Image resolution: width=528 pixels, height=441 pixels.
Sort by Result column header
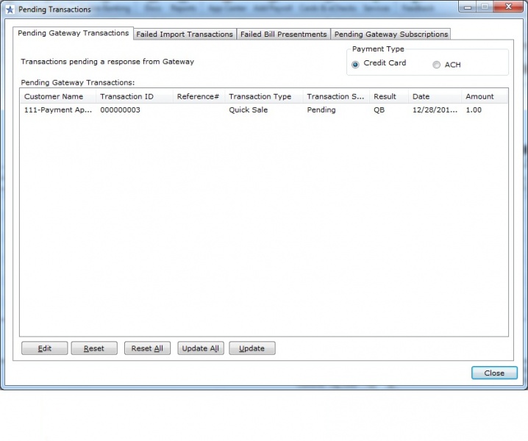389,96
